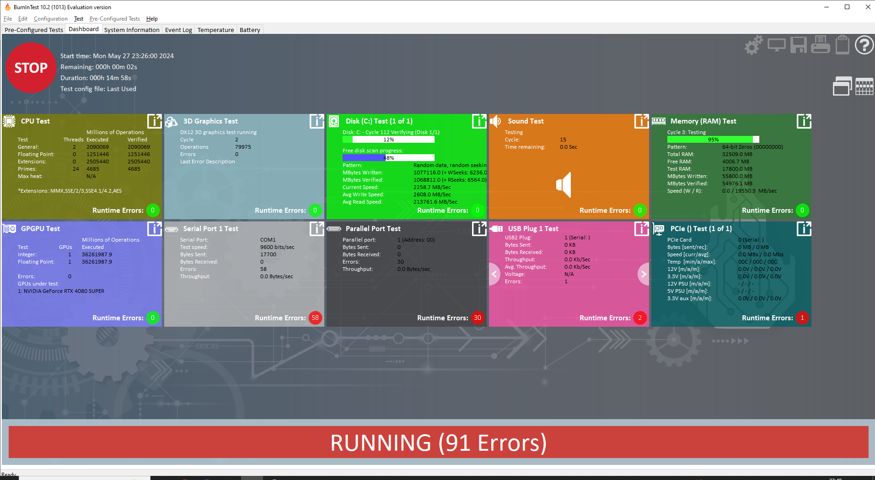Click the clipboard icon in top toolbar
Image resolution: width=875 pixels, height=480 pixels.
[x=842, y=45]
